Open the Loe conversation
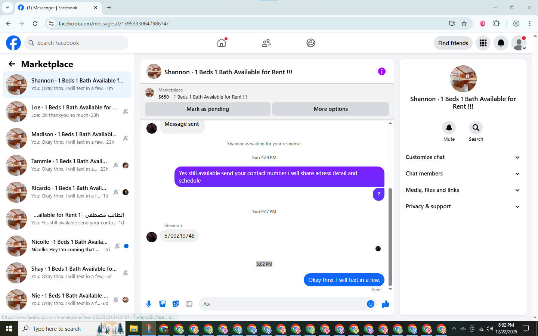This screenshot has height=336, width=538. click(x=67, y=112)
